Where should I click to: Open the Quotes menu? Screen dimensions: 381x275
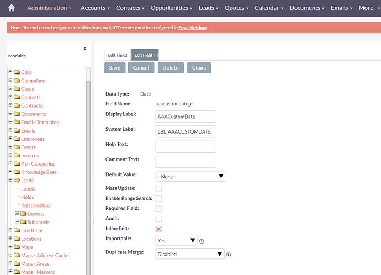(237, 8)
